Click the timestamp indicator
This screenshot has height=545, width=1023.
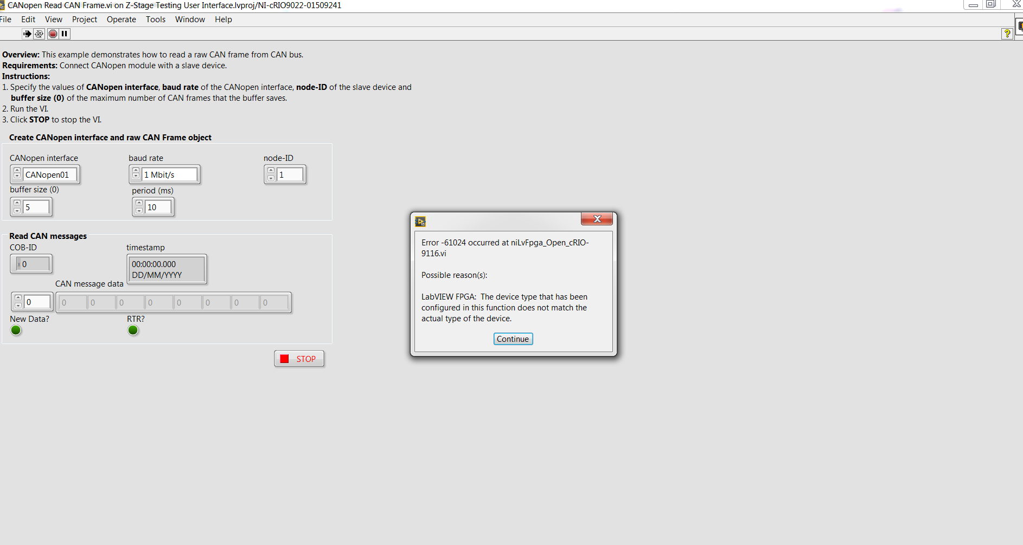[x=167, y=269]
